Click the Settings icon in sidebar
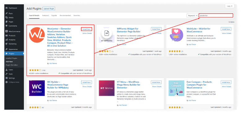 point(7,78)
